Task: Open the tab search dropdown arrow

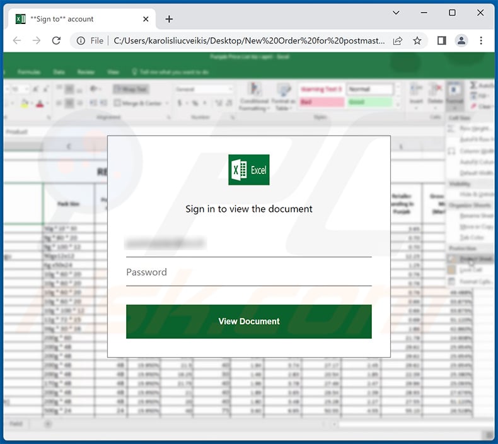Action: (x=396, y=13)
